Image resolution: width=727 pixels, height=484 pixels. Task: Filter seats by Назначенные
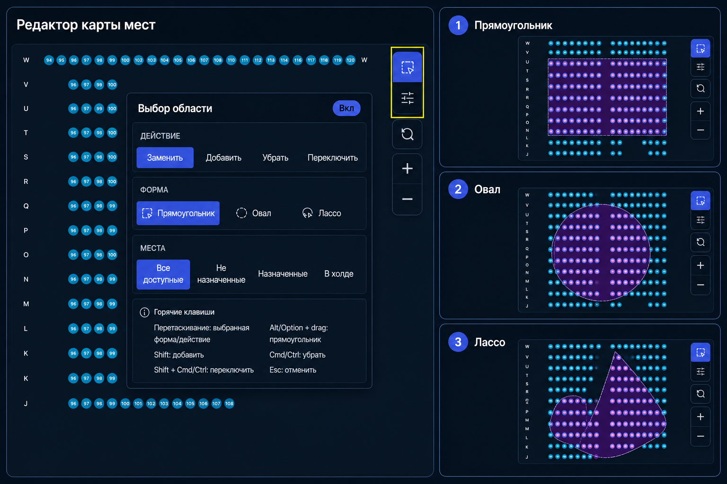click(283, 274)
